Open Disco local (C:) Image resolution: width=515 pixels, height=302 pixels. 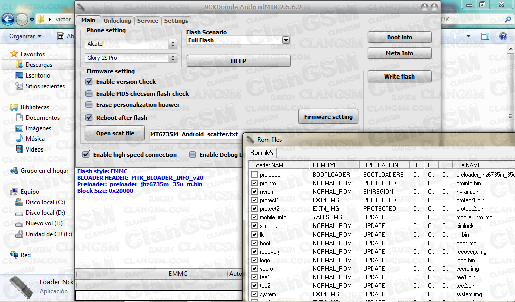coord(45,202)
